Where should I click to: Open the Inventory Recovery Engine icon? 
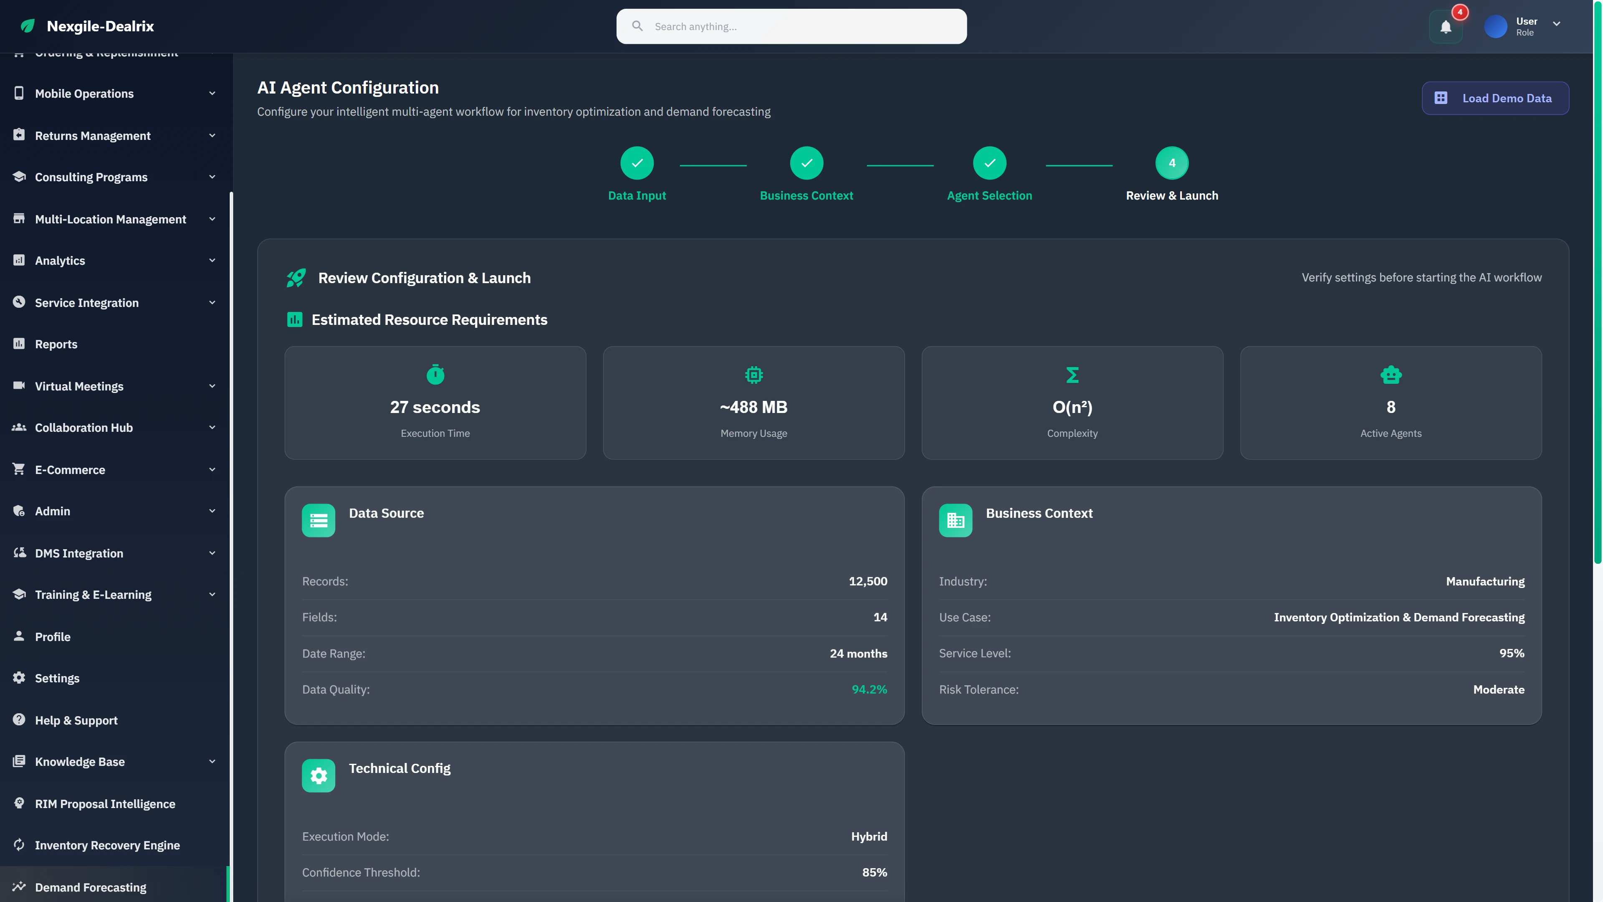[19, 845]
